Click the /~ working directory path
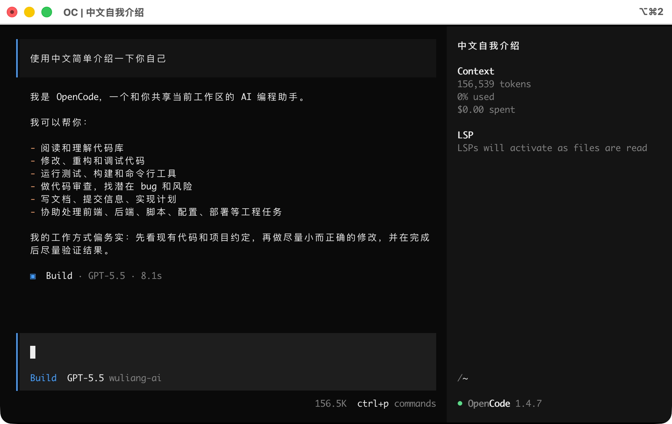 463,378
